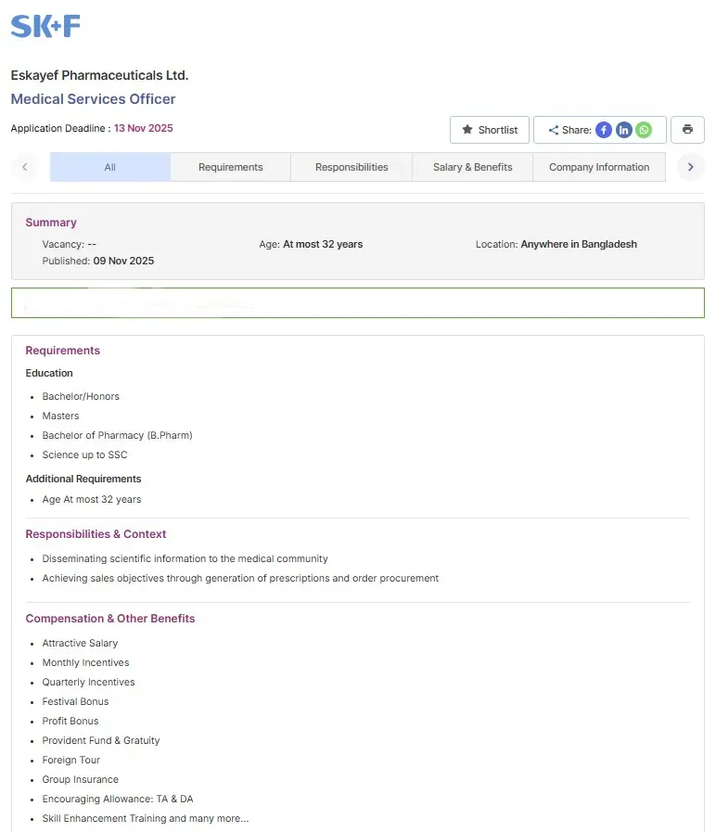This screenshot has width=716, height=832.
Task: Share the job via WhatsApp
Action: (x=644, y=130)
